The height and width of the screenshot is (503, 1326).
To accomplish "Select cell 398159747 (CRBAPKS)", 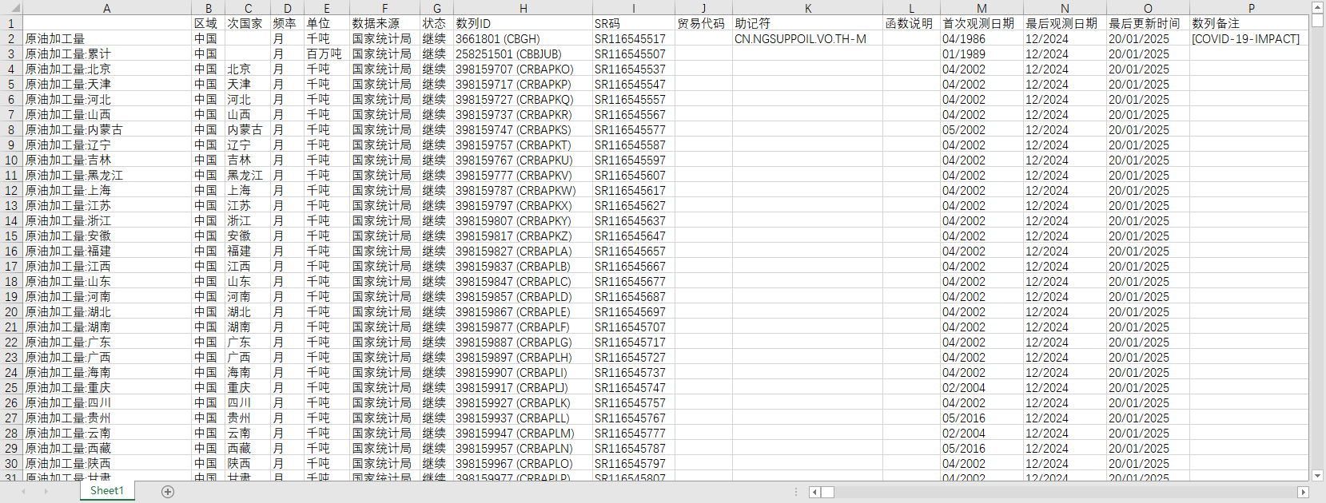I will (x=523, y=129).
